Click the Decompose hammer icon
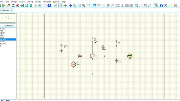Image resolution: width=180 pixels, height=101 pixels. (150, 5)
